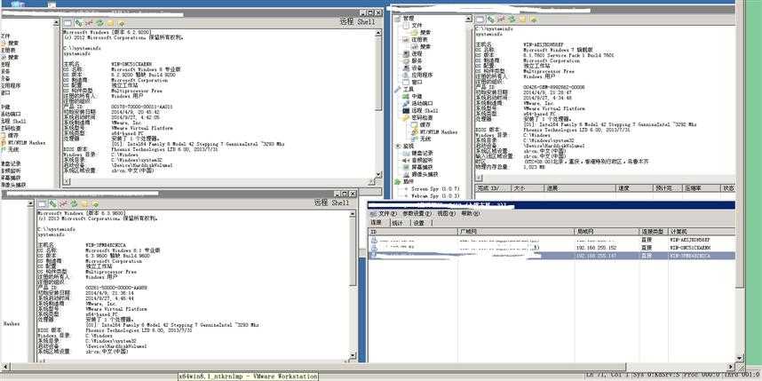
Task: Select 注册表 in the Windows 7 client tree
Action: [419, 39]
